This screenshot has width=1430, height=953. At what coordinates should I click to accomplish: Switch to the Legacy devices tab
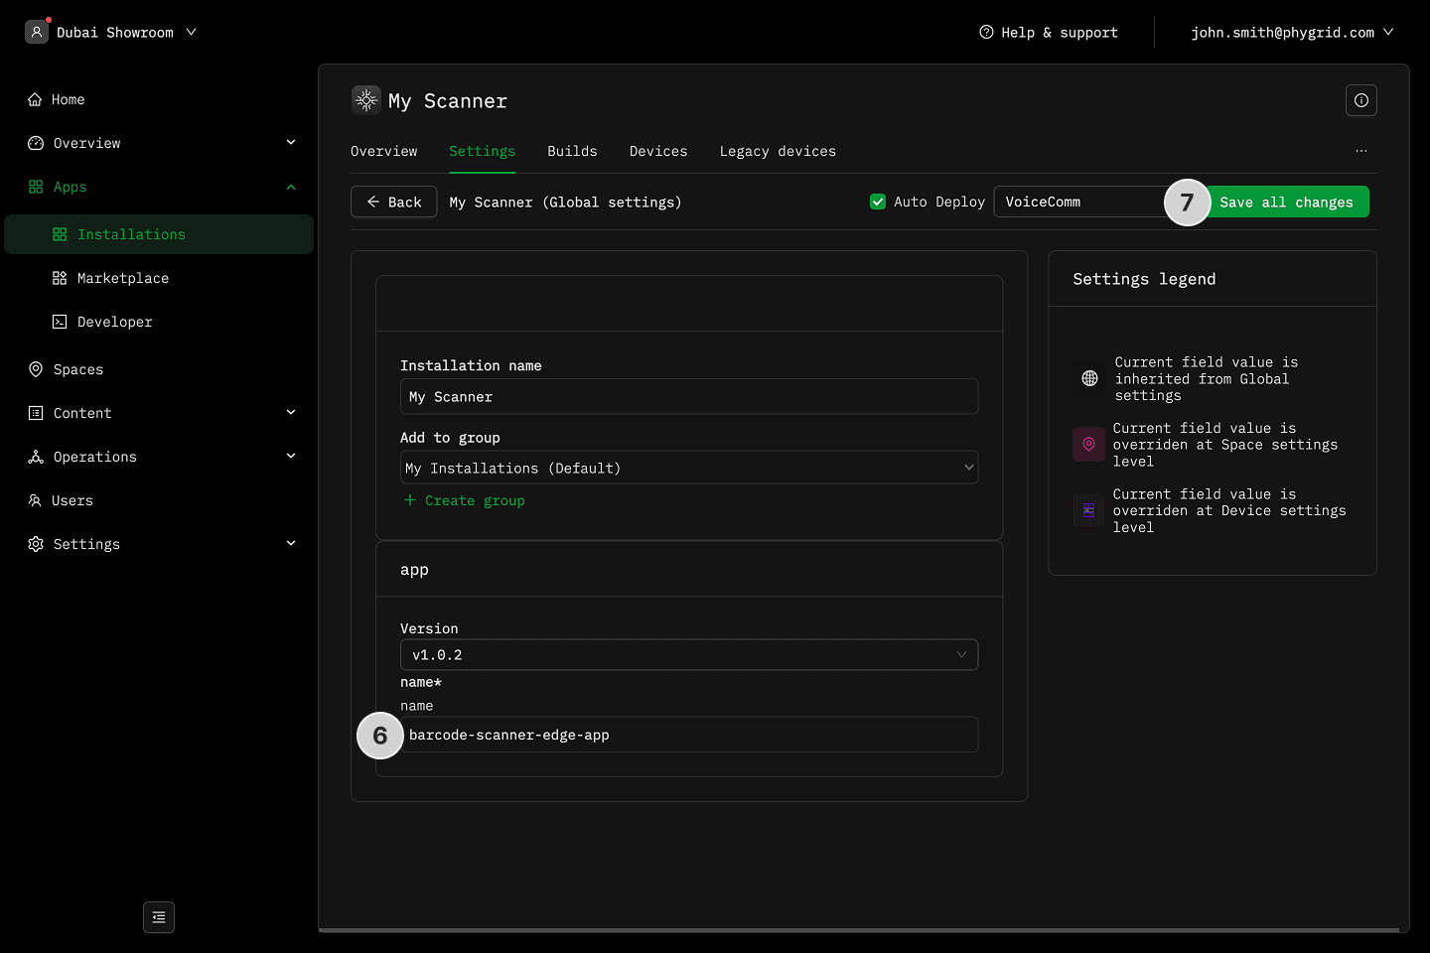[x=777, y=151]
